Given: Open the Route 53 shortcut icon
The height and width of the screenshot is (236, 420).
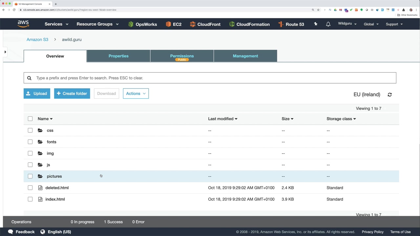Looking at the screenshot, I should click(281, 24).
